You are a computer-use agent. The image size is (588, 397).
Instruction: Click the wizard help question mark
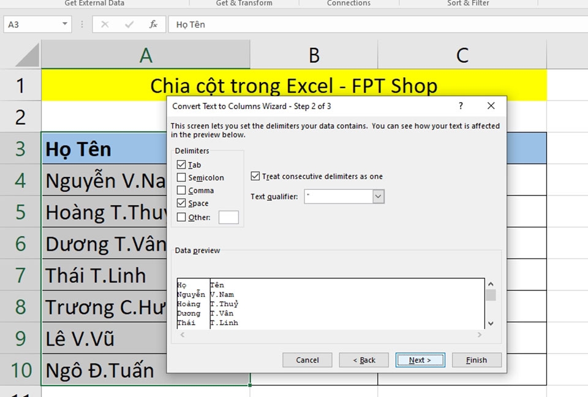point(461,106)
